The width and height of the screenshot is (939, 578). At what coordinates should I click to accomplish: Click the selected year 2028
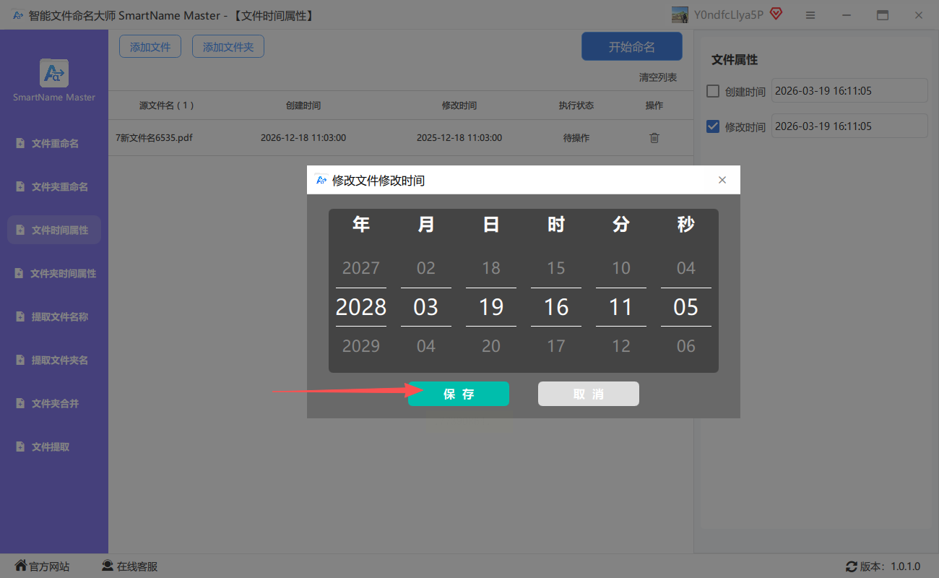361,307
